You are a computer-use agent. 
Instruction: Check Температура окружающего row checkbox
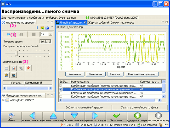61,93
